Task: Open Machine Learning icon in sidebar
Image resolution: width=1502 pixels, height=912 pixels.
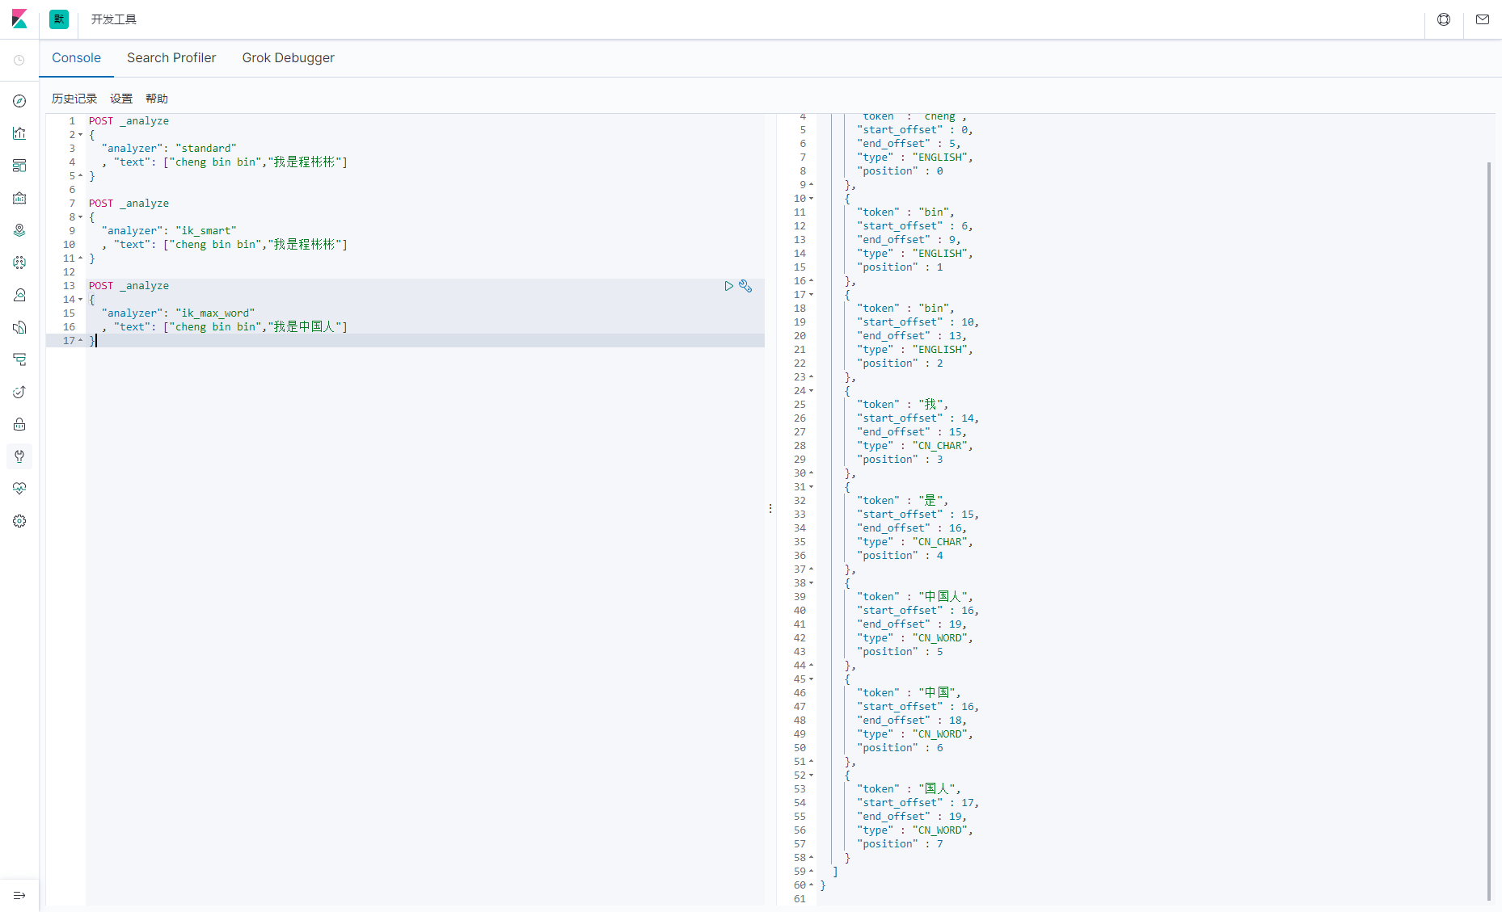Action: [19, 263]
